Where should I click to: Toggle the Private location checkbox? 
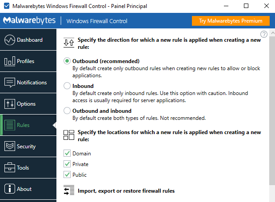click(x=68, y=164)
